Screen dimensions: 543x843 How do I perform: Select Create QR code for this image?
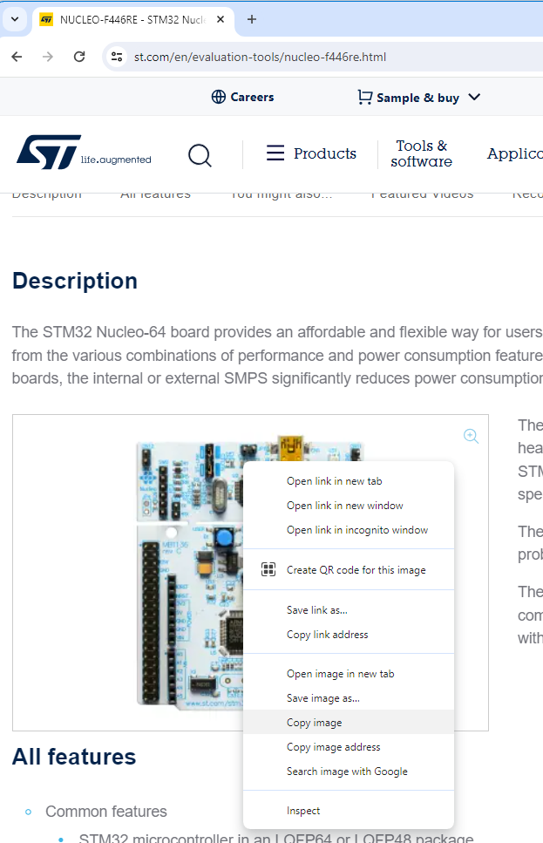[x=349, y=570]
